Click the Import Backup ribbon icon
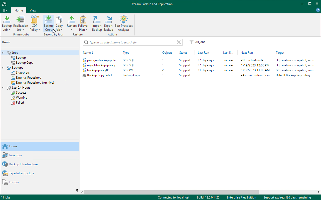Screen dimensions: 321x200 pyautogui.click(x=97, y=19)
